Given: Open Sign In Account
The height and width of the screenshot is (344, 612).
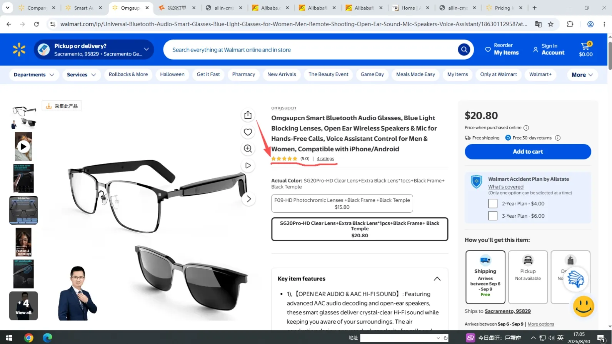Looking at the screenshot, I should (x=549, y=49).
